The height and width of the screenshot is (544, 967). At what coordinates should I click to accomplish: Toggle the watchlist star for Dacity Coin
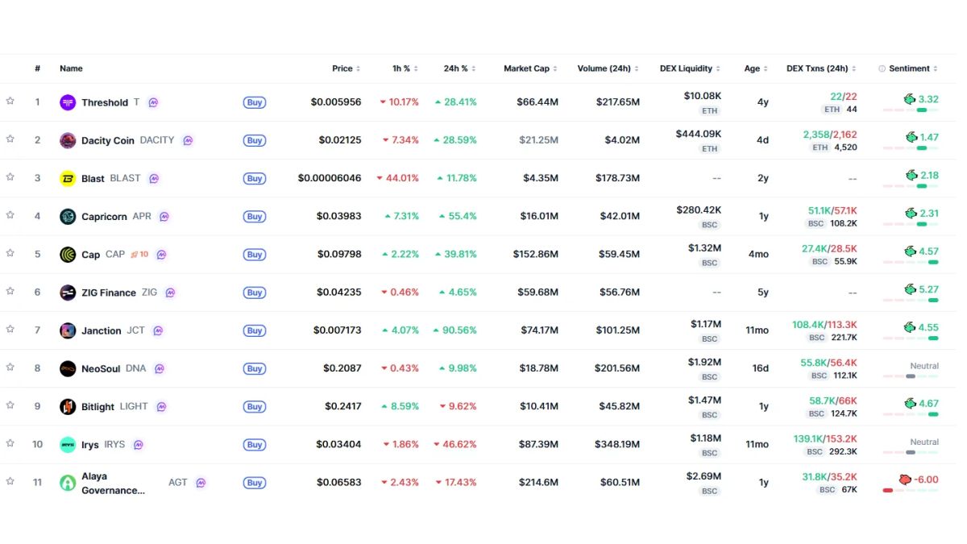click(x=10, y=139)
